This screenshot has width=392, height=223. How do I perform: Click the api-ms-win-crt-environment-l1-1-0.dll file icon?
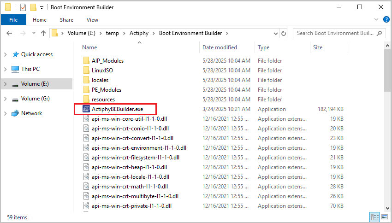click(86, 148)
